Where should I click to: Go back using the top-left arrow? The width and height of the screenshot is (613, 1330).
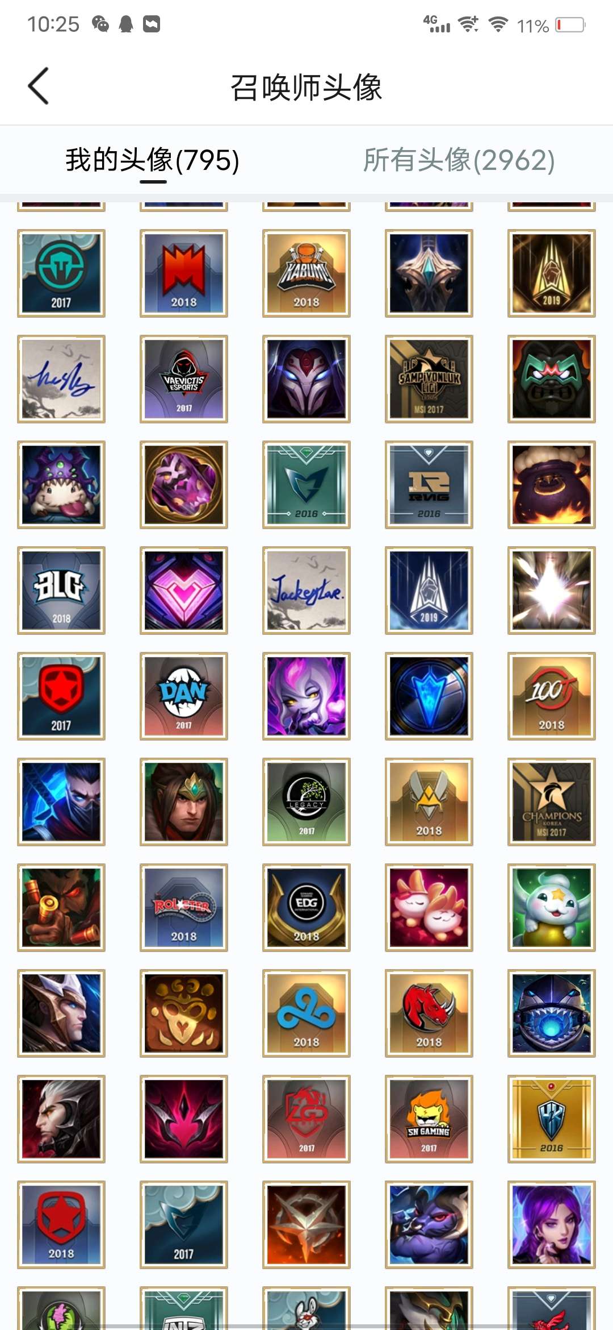tap(38, 86)
